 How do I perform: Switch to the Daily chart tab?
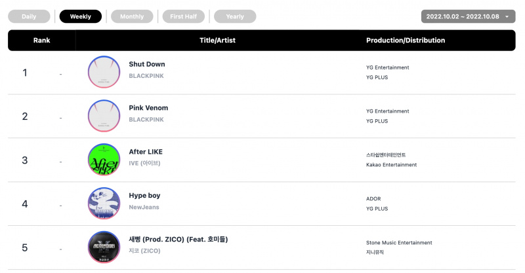29,16
